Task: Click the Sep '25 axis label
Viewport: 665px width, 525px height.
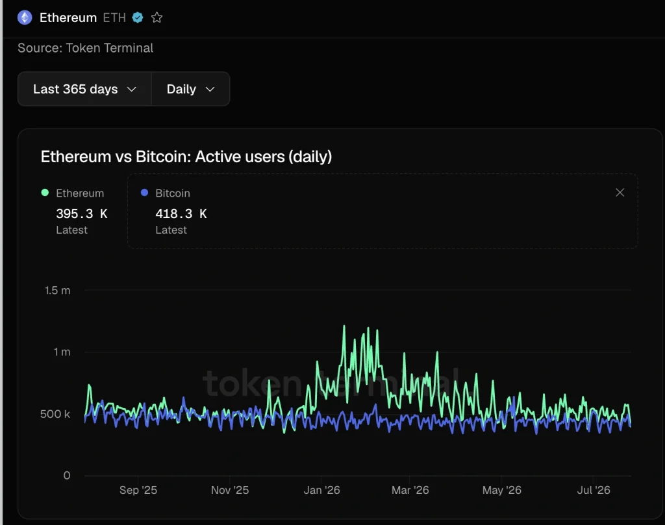Action: [138, 490]
